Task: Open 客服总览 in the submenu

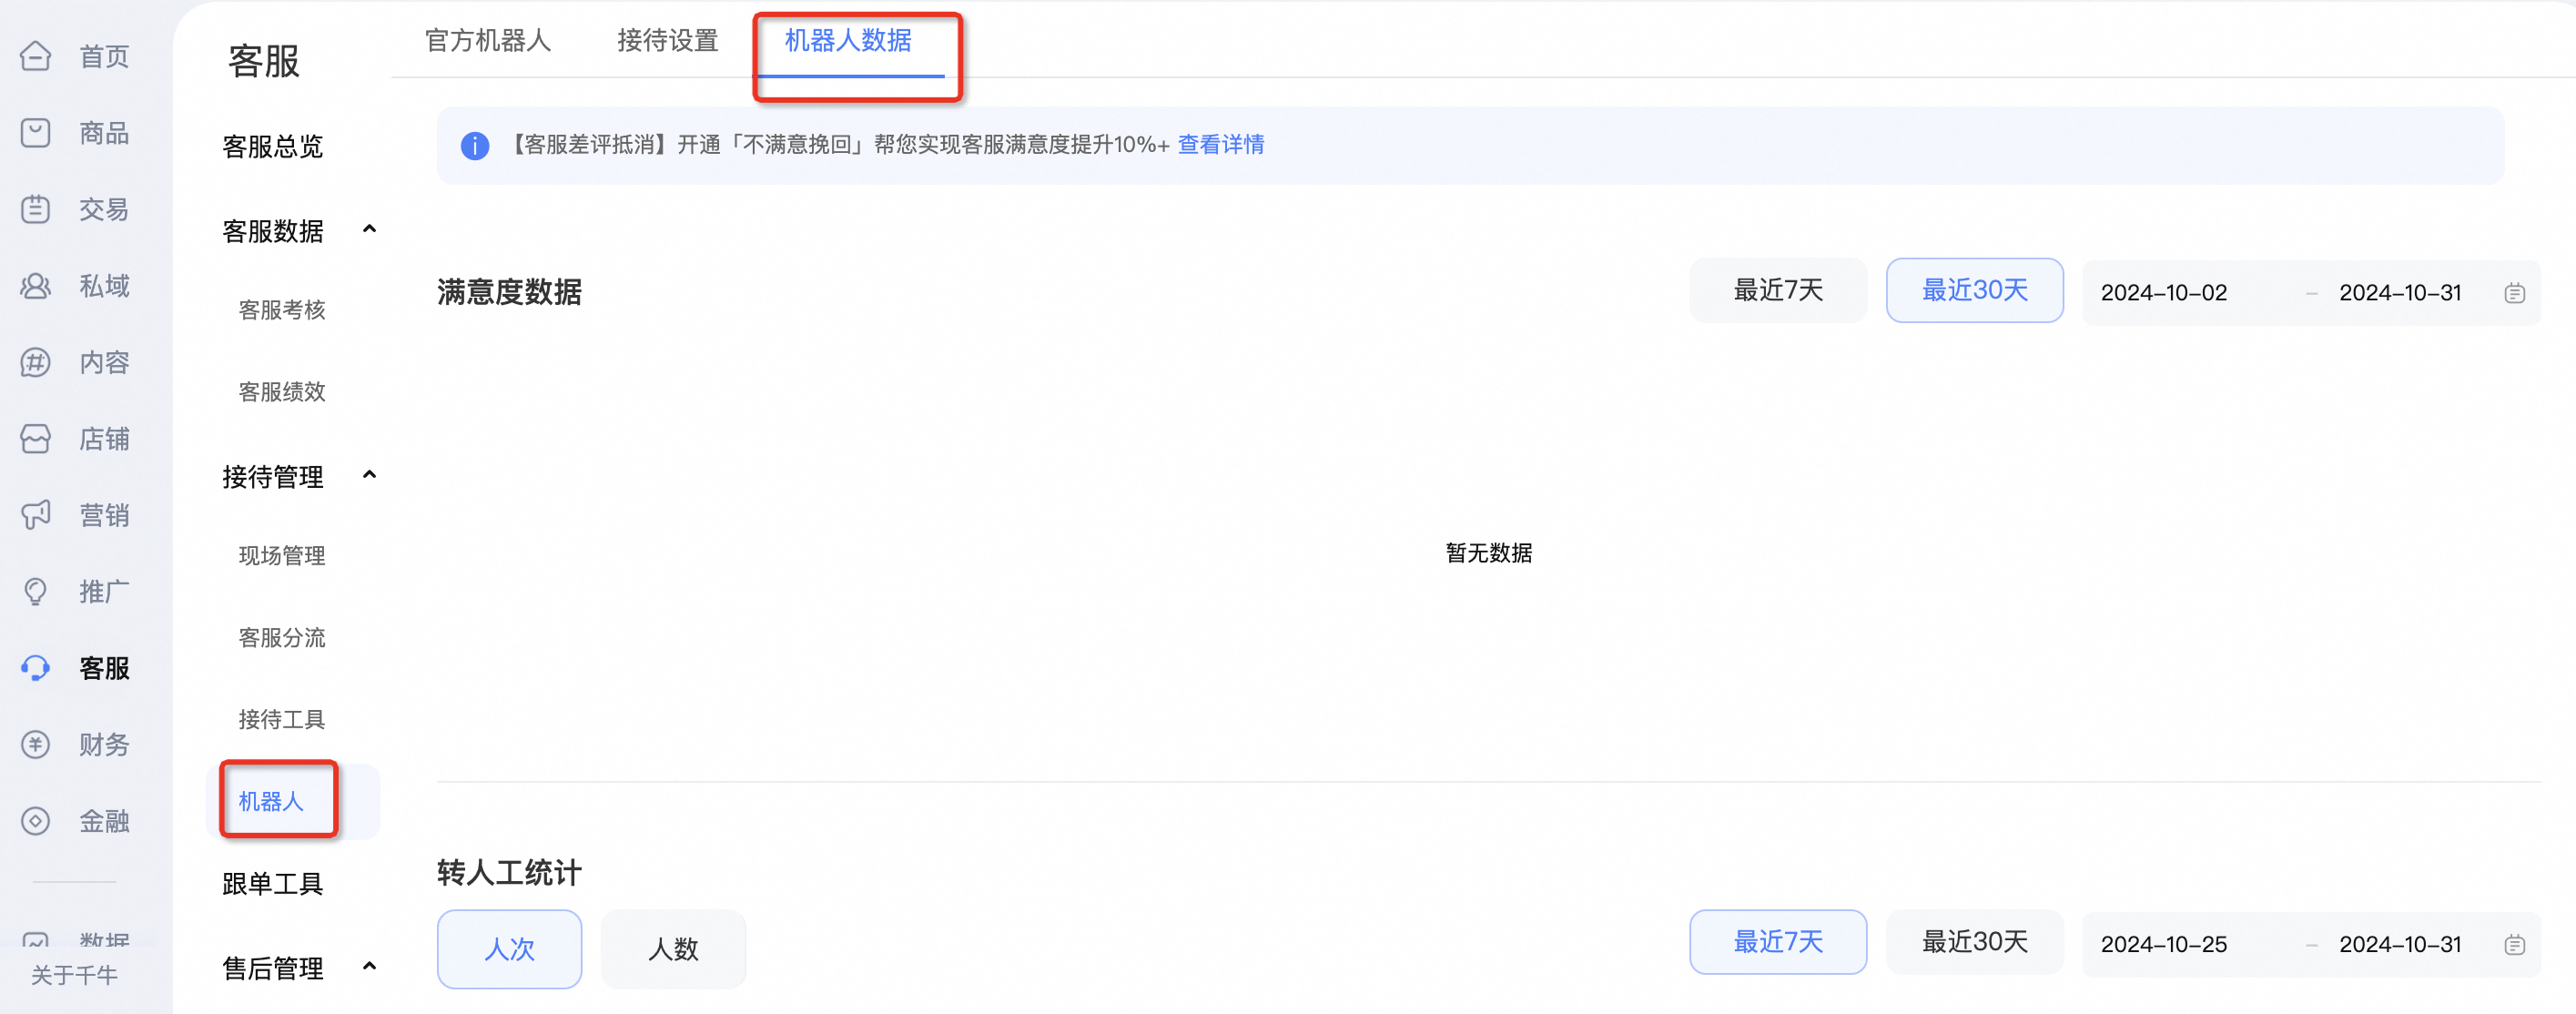Action: (x=273, y=147)
